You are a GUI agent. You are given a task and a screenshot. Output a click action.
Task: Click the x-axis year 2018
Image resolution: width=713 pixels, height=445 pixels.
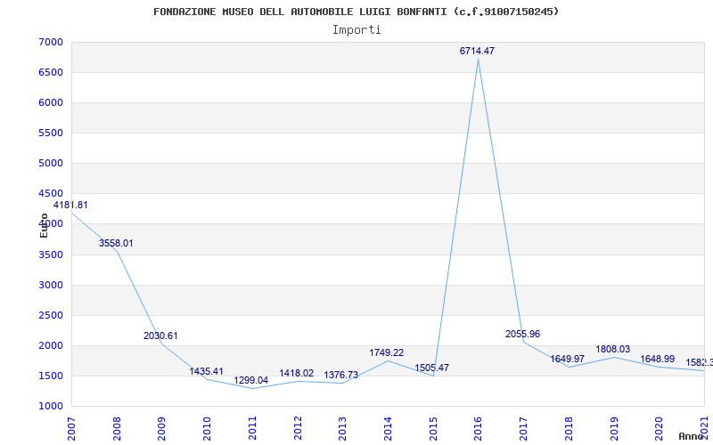[x=569, y=429]
